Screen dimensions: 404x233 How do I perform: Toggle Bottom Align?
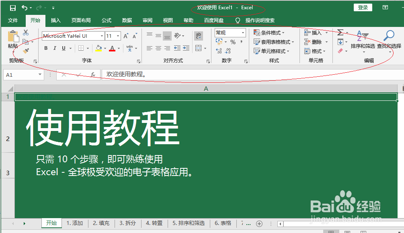[x=167, y=36]
